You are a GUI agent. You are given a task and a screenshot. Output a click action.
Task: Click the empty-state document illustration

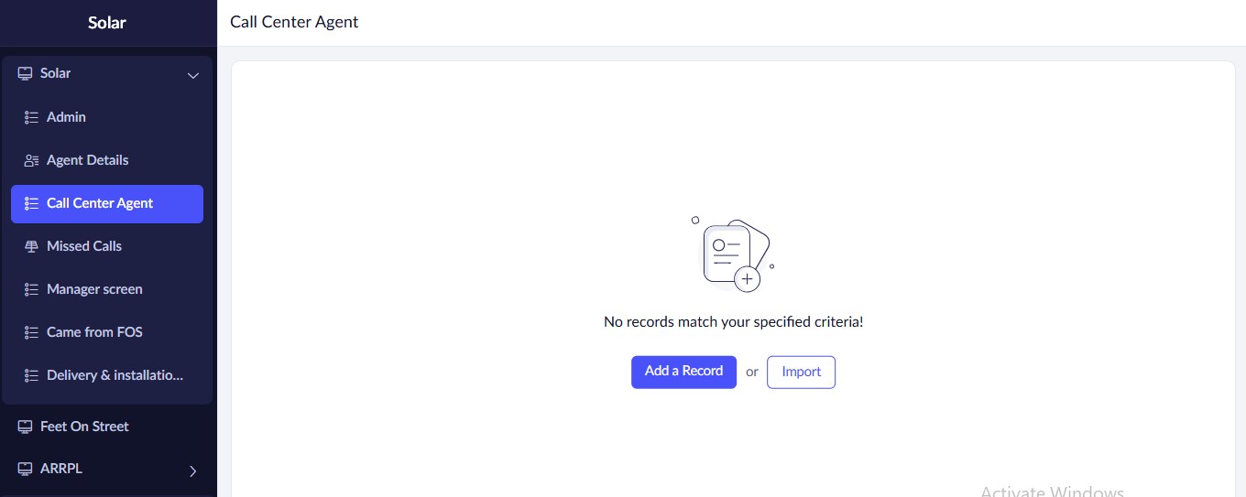[x=734, y=254]
